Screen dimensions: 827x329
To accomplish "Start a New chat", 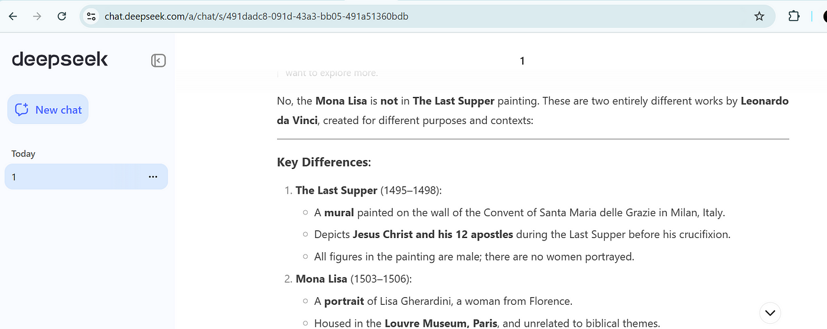I will (48, 109).
